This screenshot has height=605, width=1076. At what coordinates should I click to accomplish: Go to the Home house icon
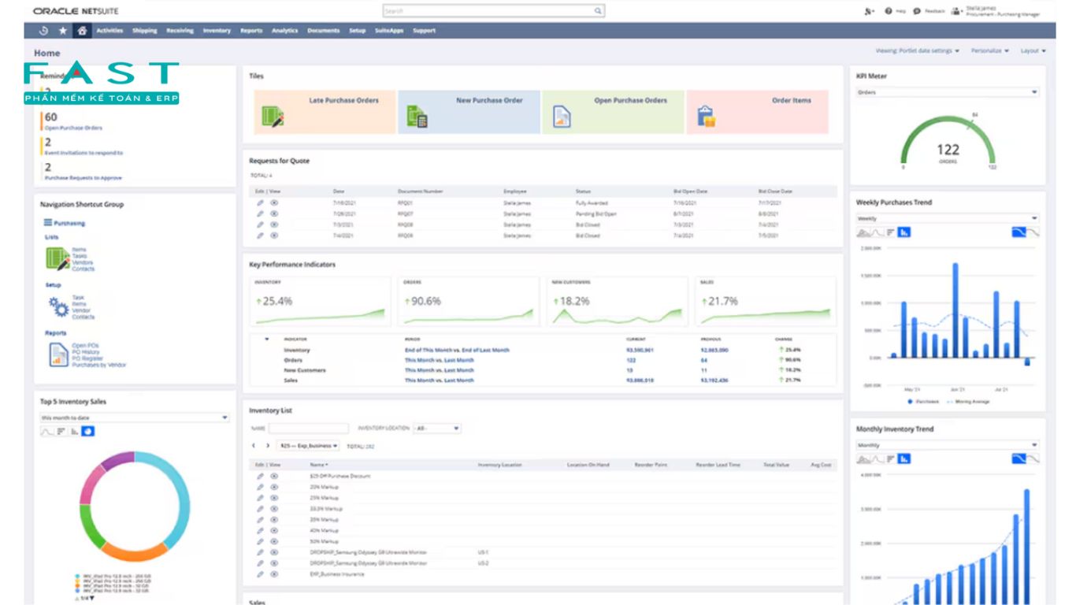(x=82, y=31)
